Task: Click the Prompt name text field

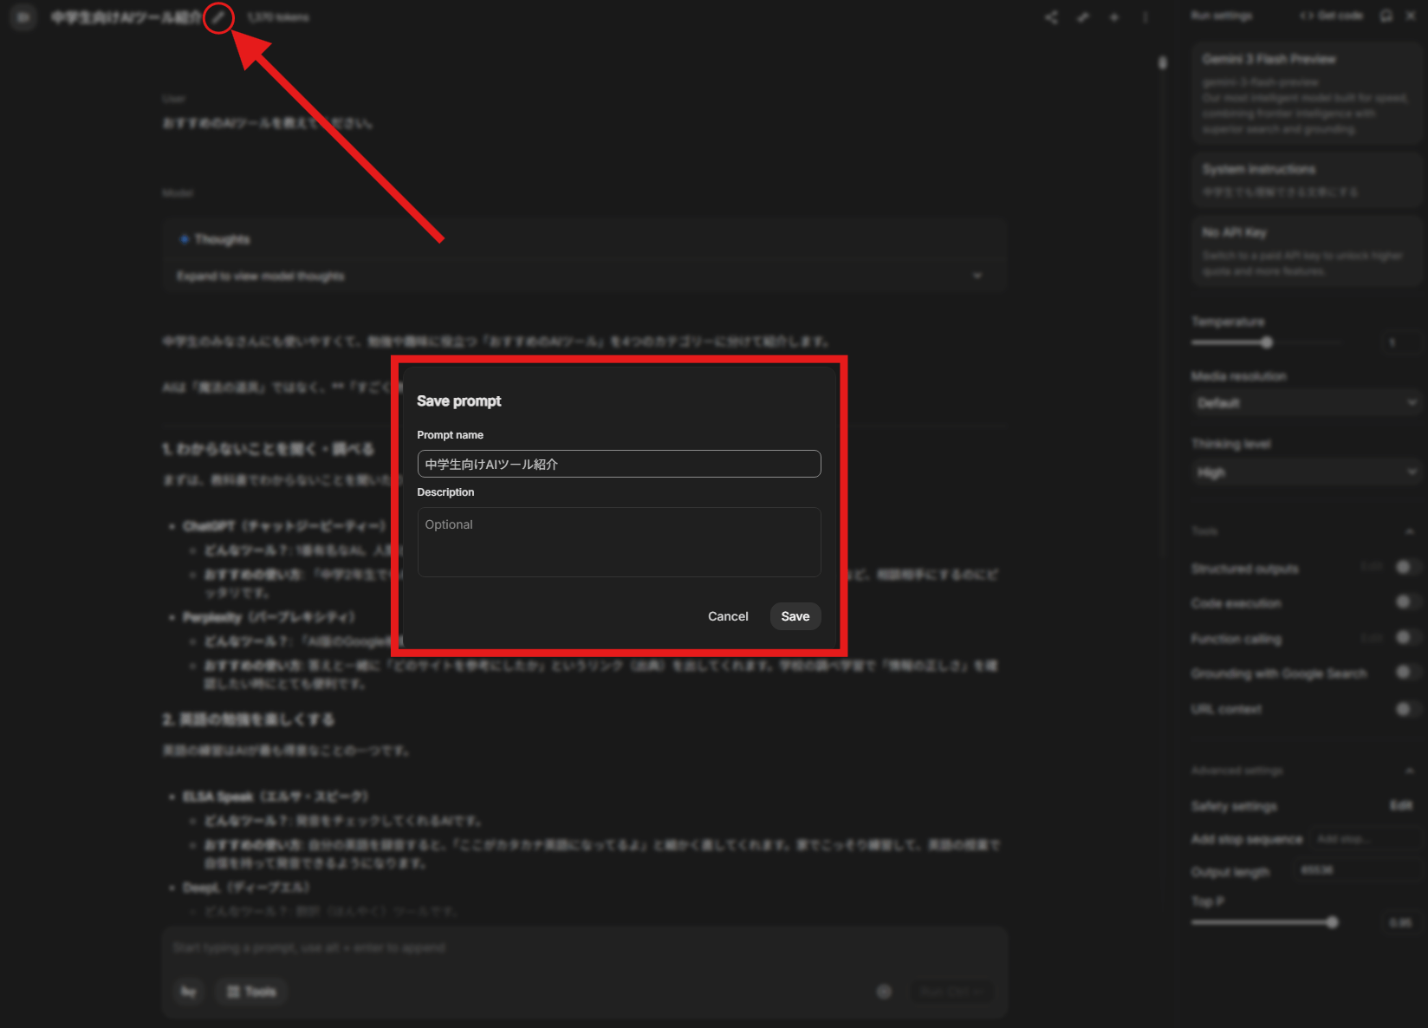Action: click(619, 464)
